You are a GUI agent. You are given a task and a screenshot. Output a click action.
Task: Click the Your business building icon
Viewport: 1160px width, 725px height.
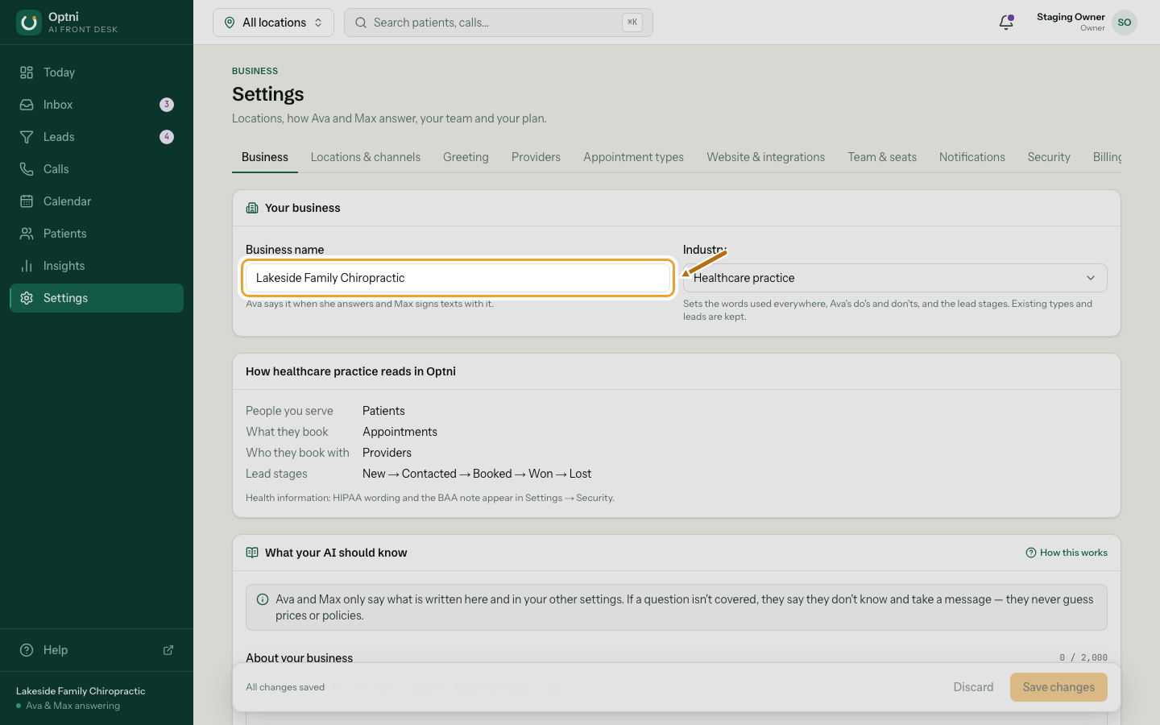(x=252, y=208)
